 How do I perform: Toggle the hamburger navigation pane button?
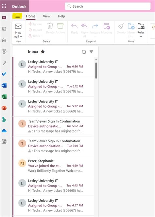pos(17,16)
